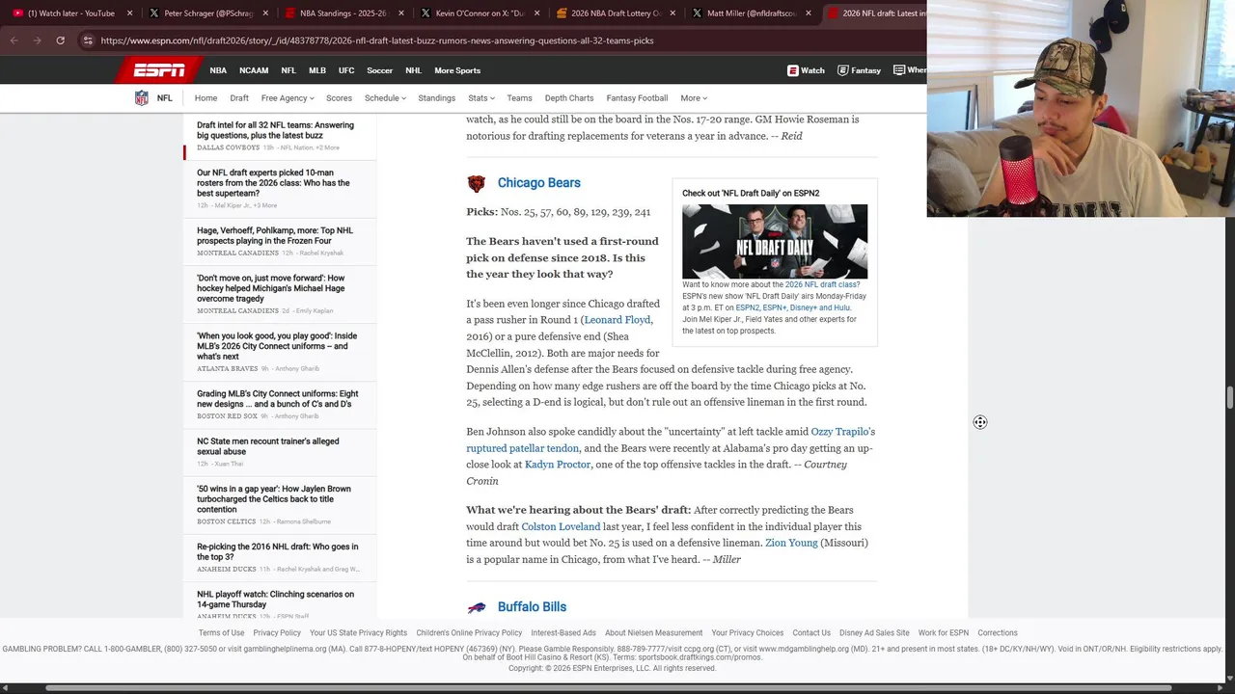Open NHL in ESPN top menu

coord(414,70)
